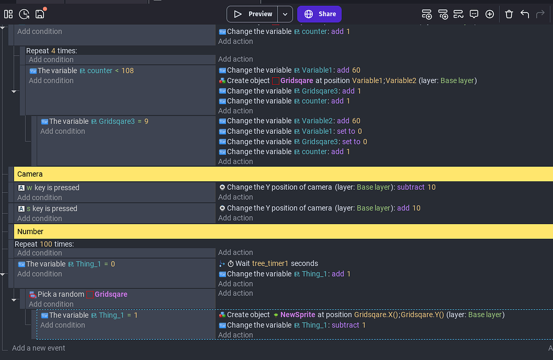Screen dimensions: 553x360
Task: Save the project
Action: coord(39,14)
